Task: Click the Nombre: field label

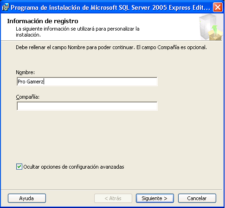Action: (x=26, y=72)
